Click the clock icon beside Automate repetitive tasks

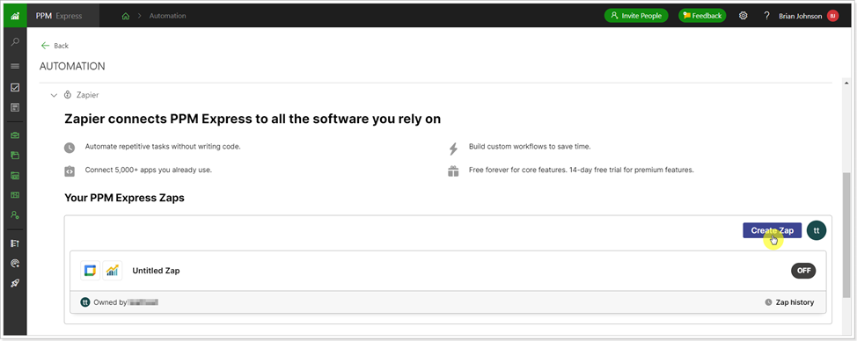pos(70,148)
